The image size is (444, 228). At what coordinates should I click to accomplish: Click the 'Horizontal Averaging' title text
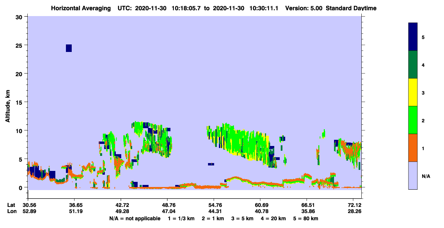pyautogui.click(x=81, y=8)
